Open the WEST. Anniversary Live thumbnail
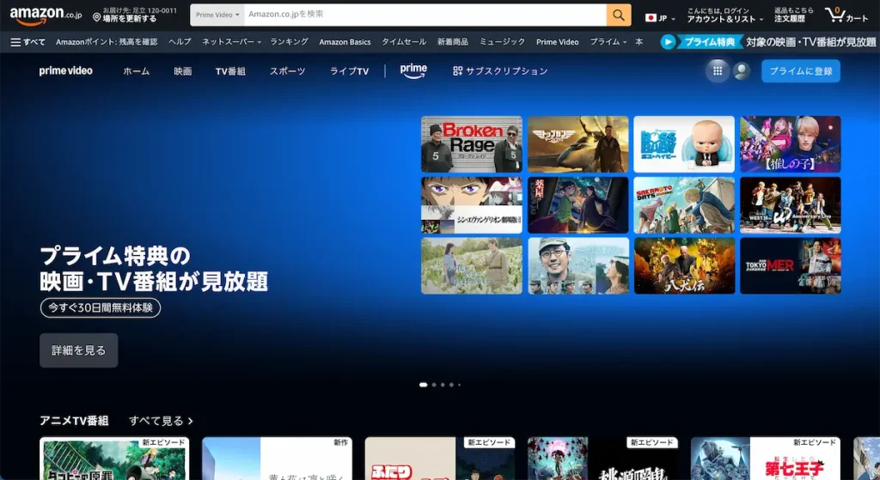Viewport: 880px width, 480px height. (x=791, y=205)
